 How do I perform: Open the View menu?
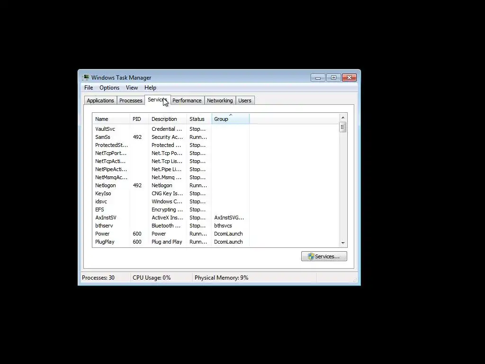coord(132,88)
